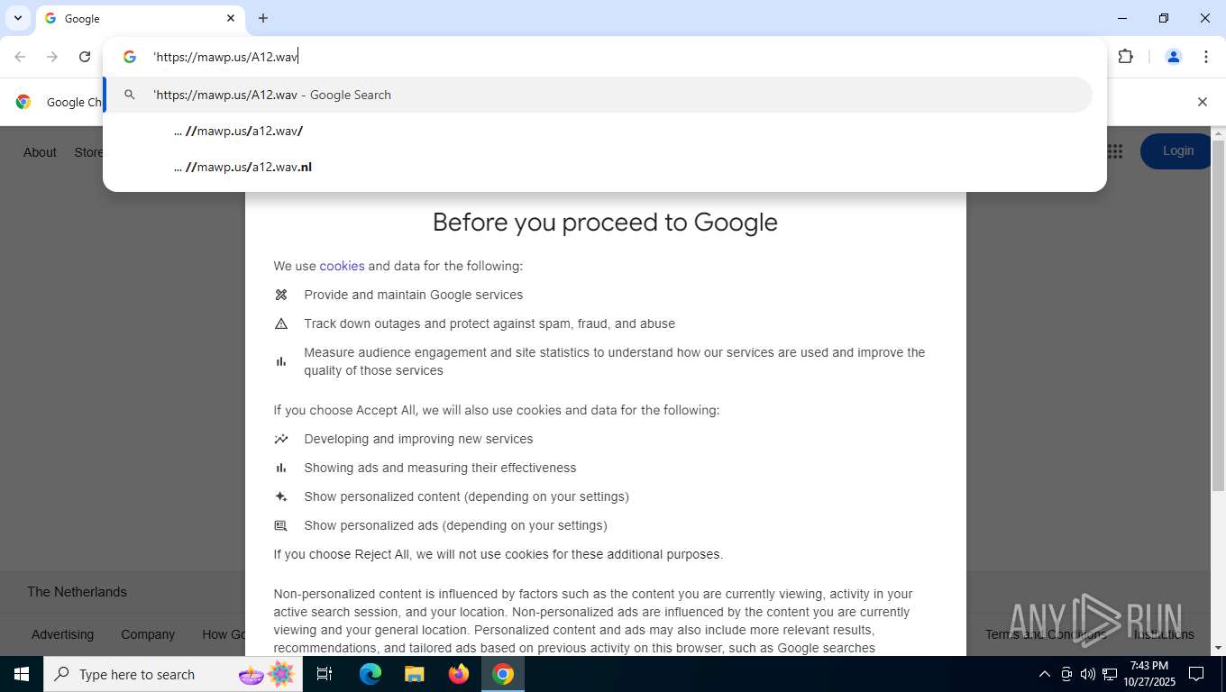Reload the current page
The width and height of the screenshot is (1226, 692).
click(x=85, y=57)
